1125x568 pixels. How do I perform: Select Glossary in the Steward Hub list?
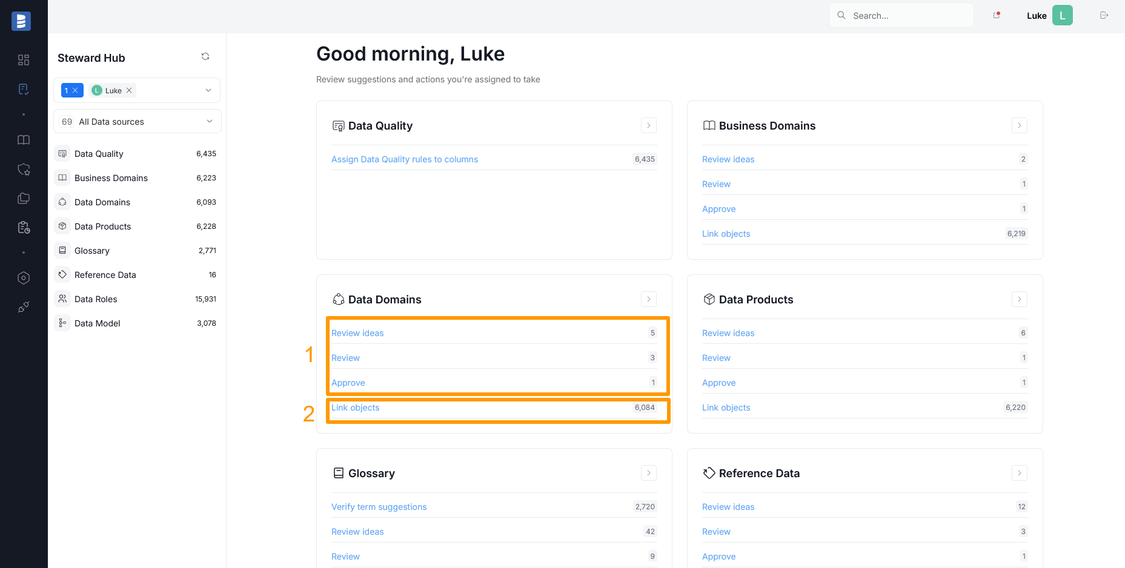click(x=92, y=251)
